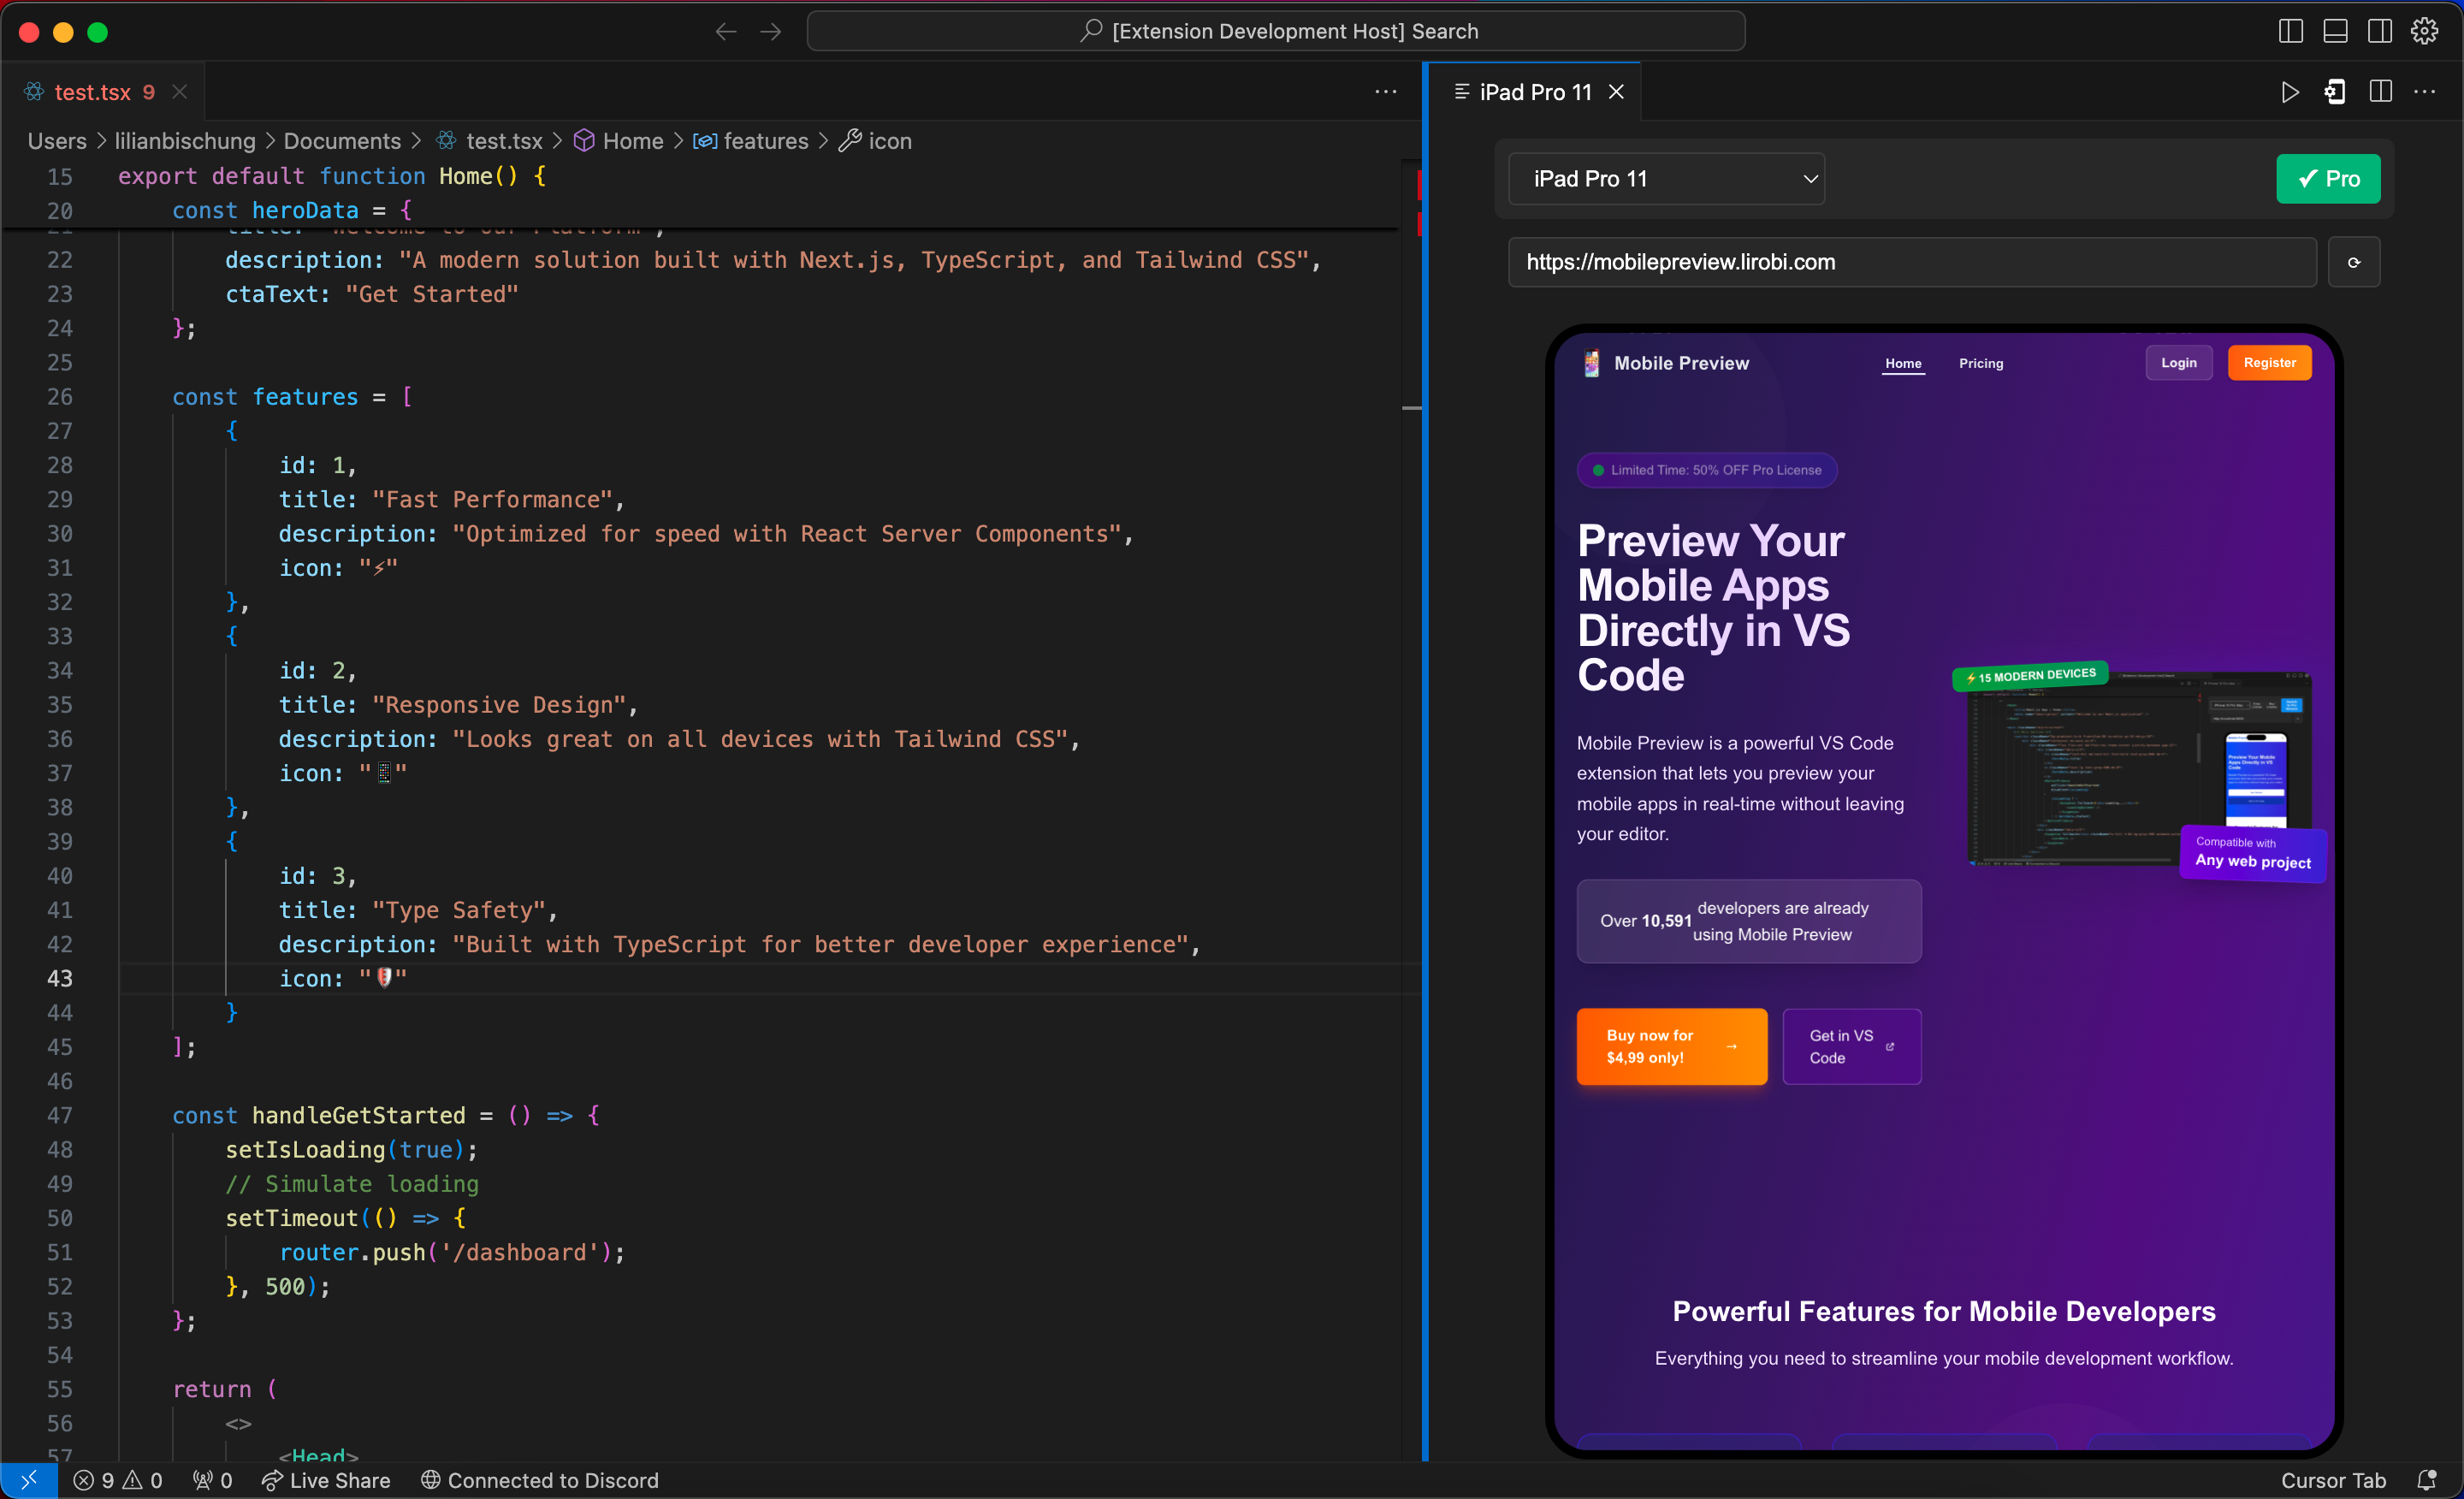Split the preview editor to the right
Screen dimensions: 2464x1499
2380,92
